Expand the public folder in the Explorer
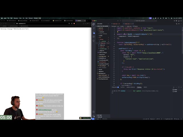 [x=103, y=36]
